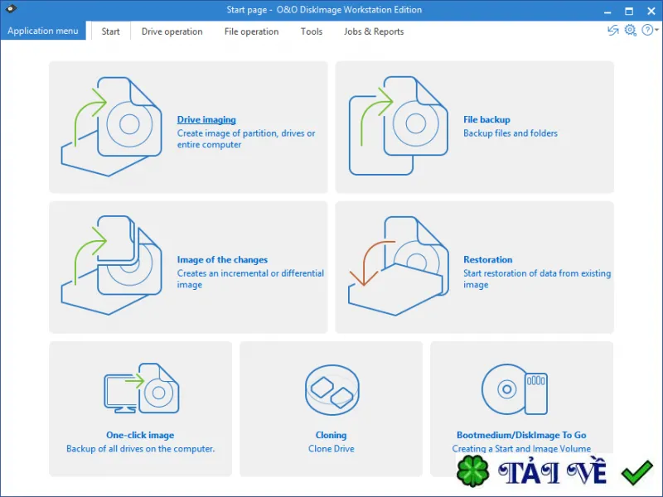Click the File backup icon

point(398,126)
